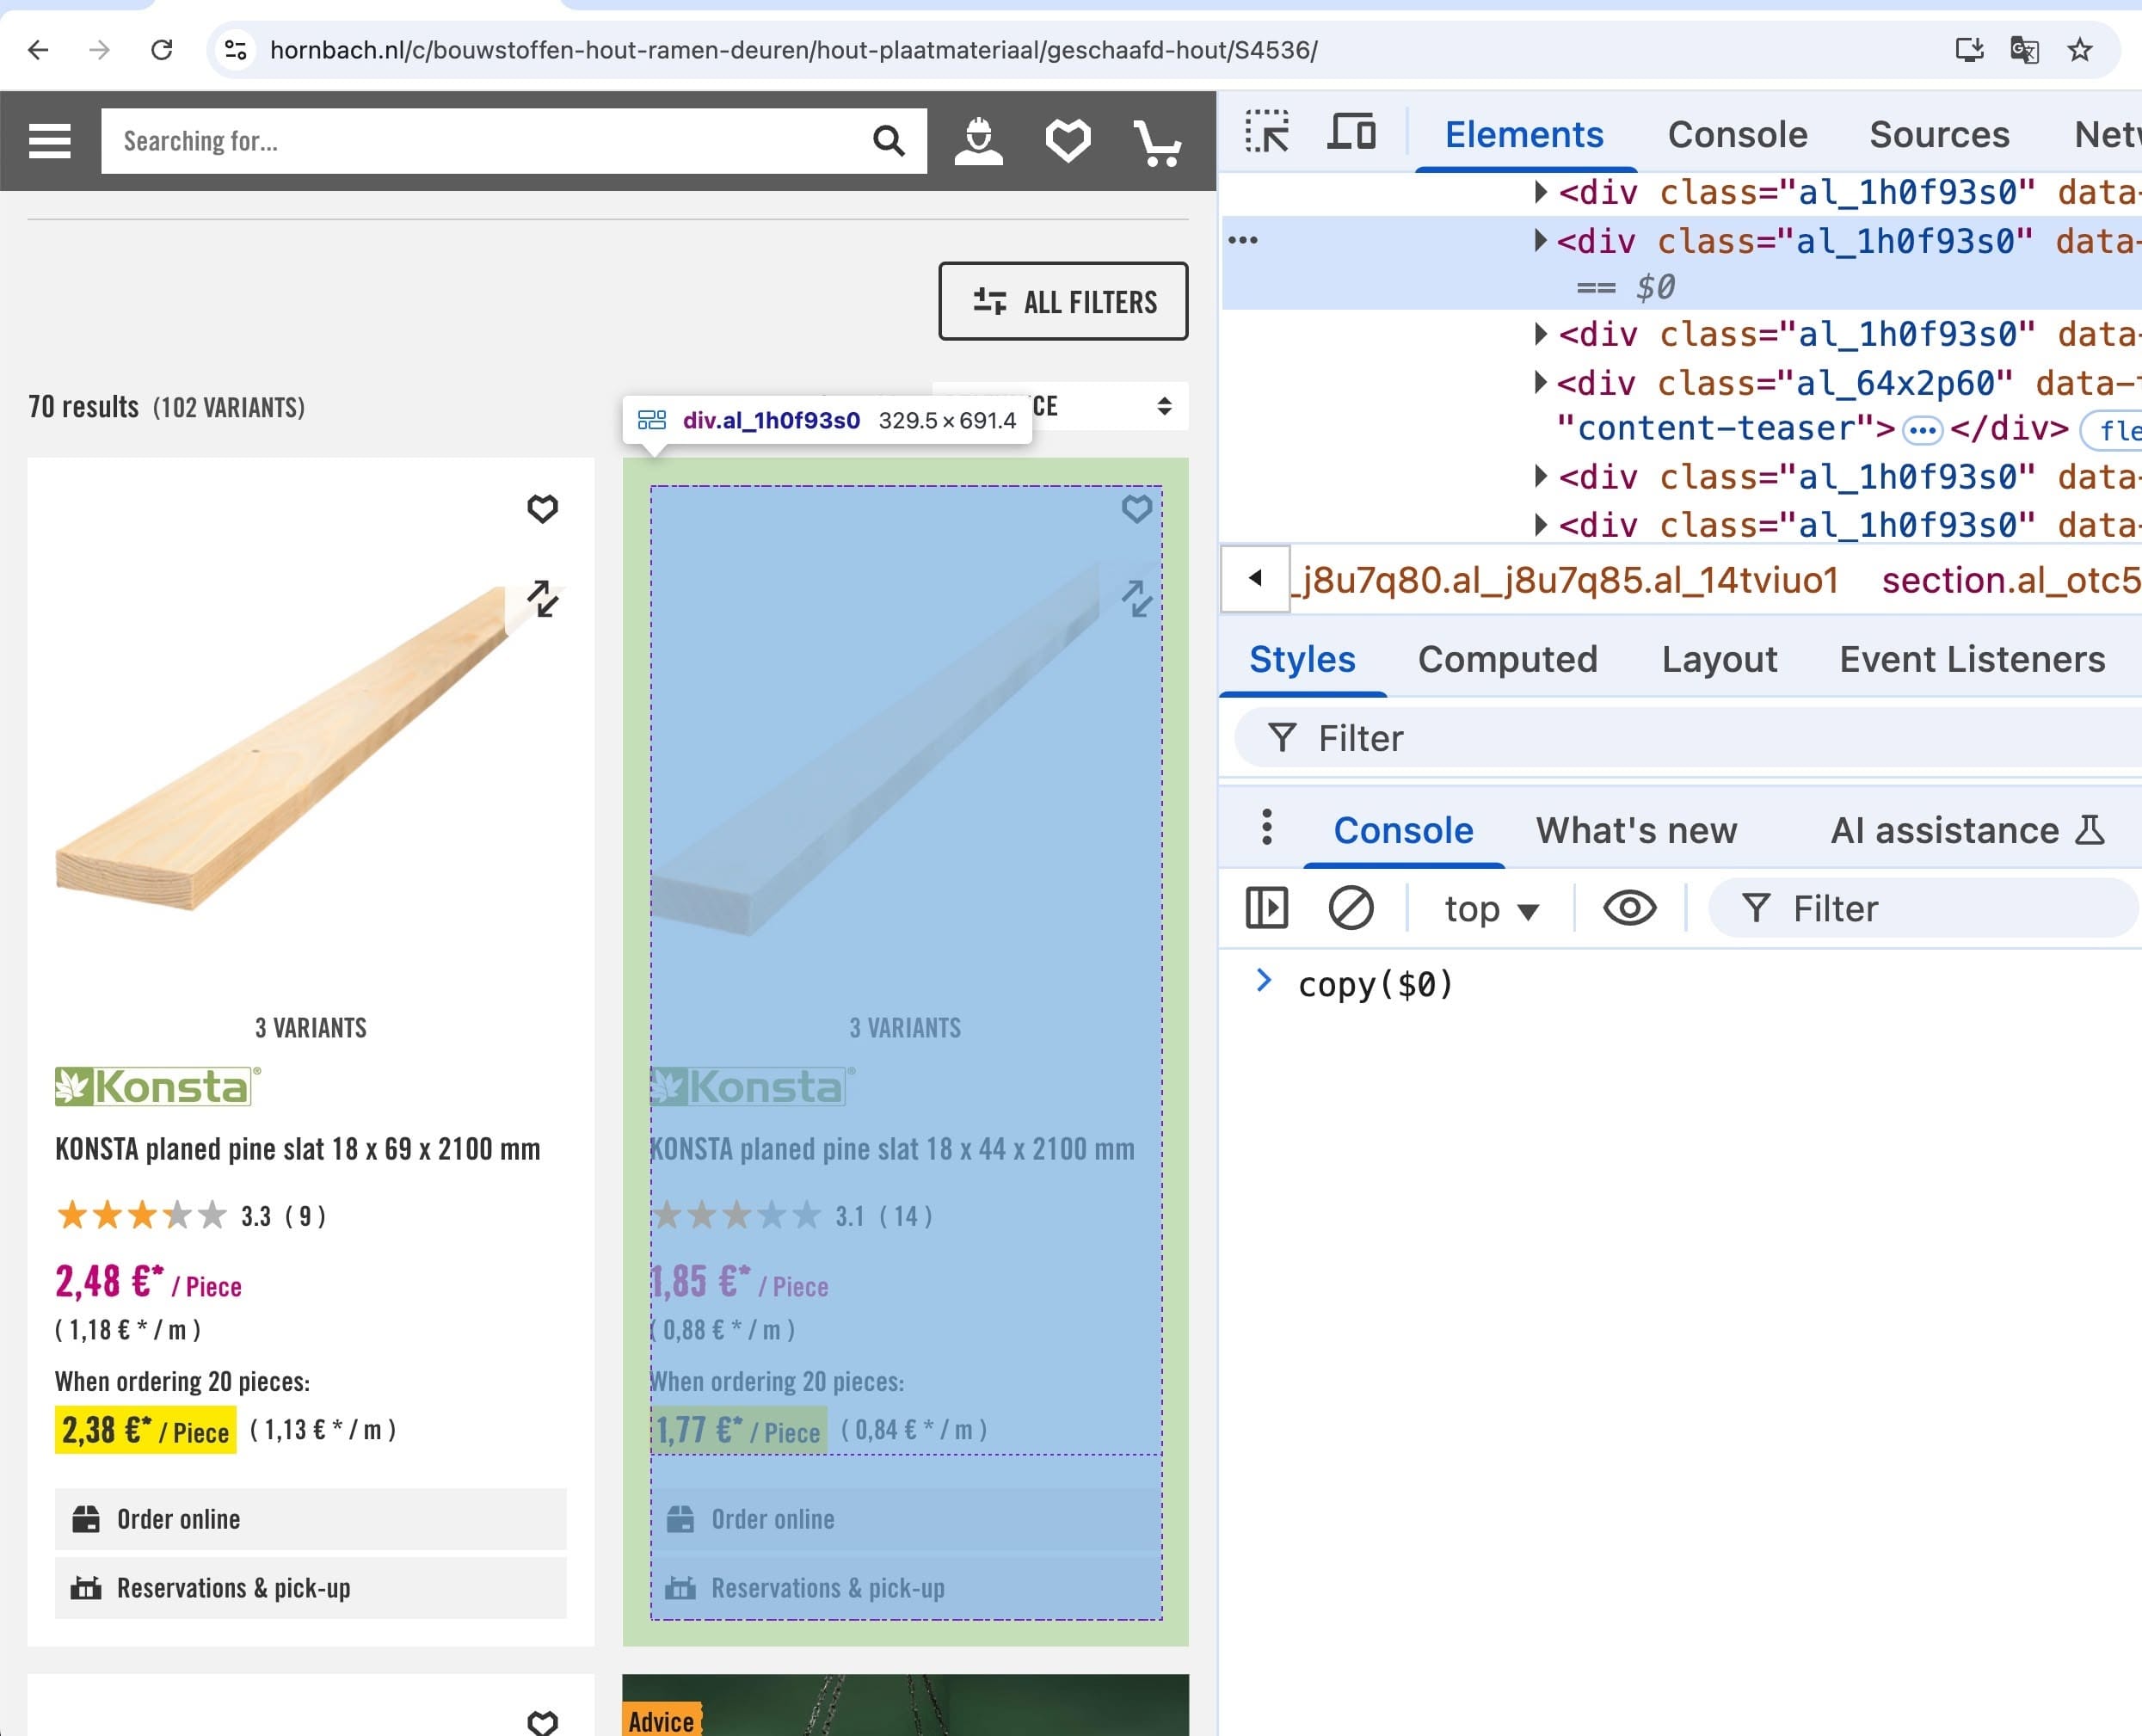Click the ALL FILTERS button

1063,301
